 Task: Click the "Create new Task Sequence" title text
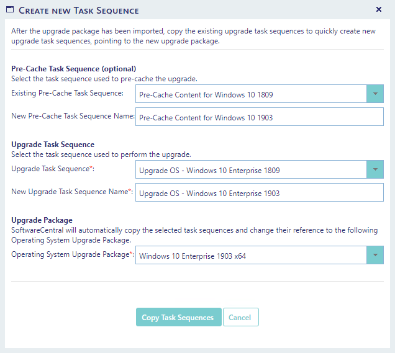tap(79, 11)
